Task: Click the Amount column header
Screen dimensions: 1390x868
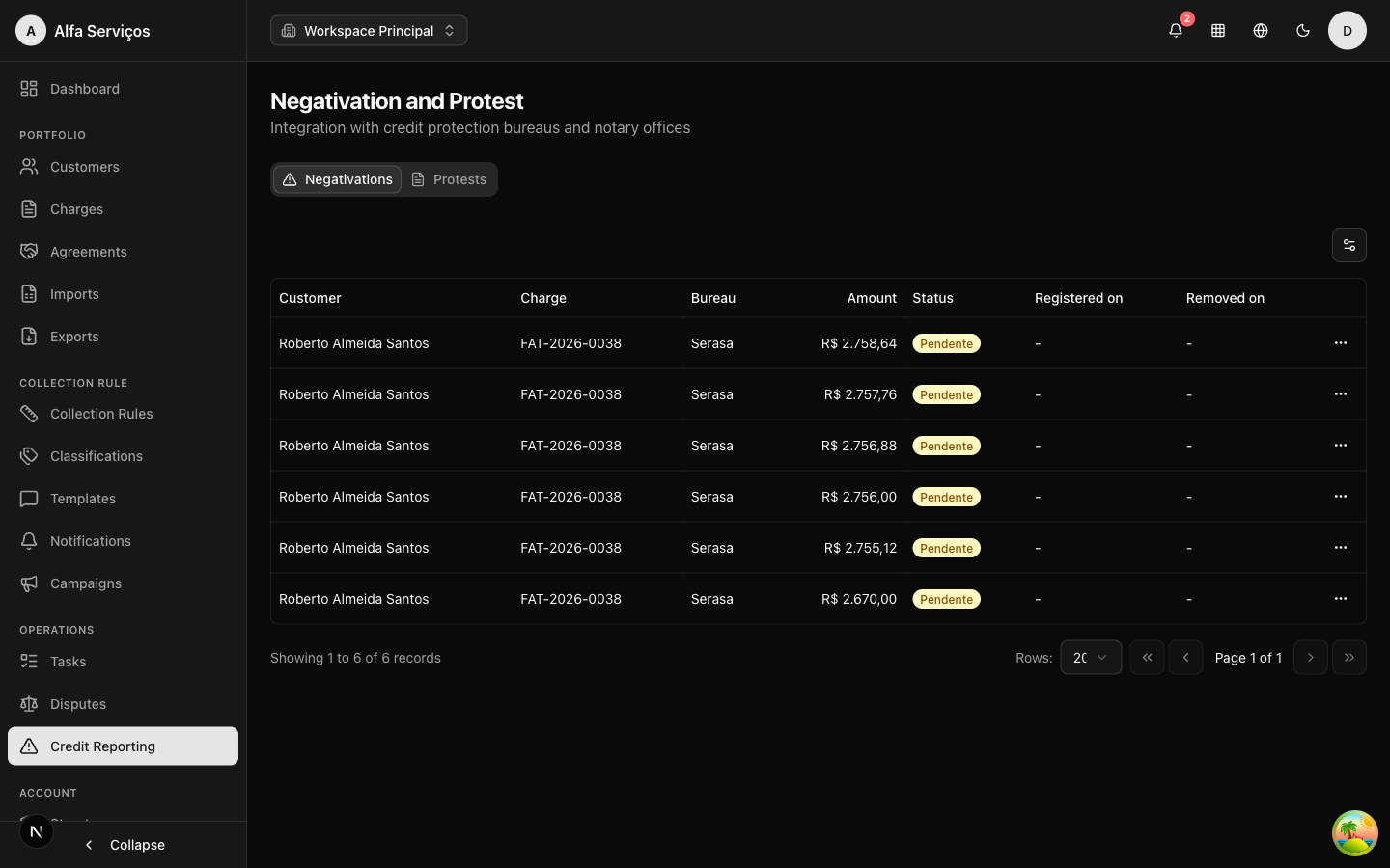Action: (x=872, y=298)
